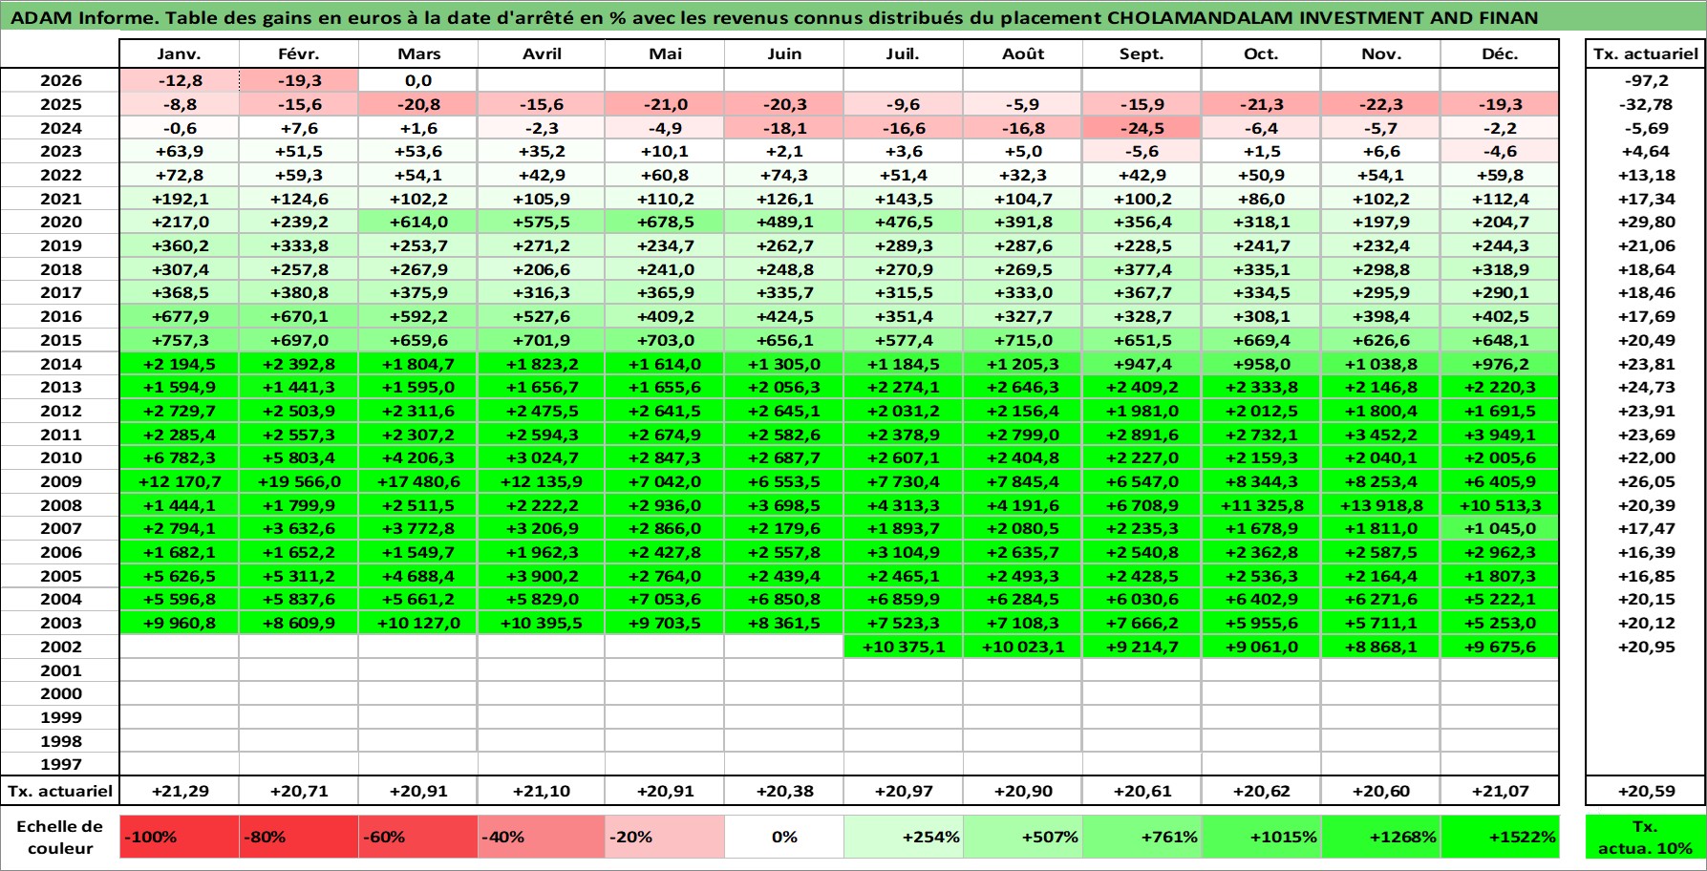1707x871 pixels.
Task: Select the +21,07 December actuarial rate
Action: 1500,791
